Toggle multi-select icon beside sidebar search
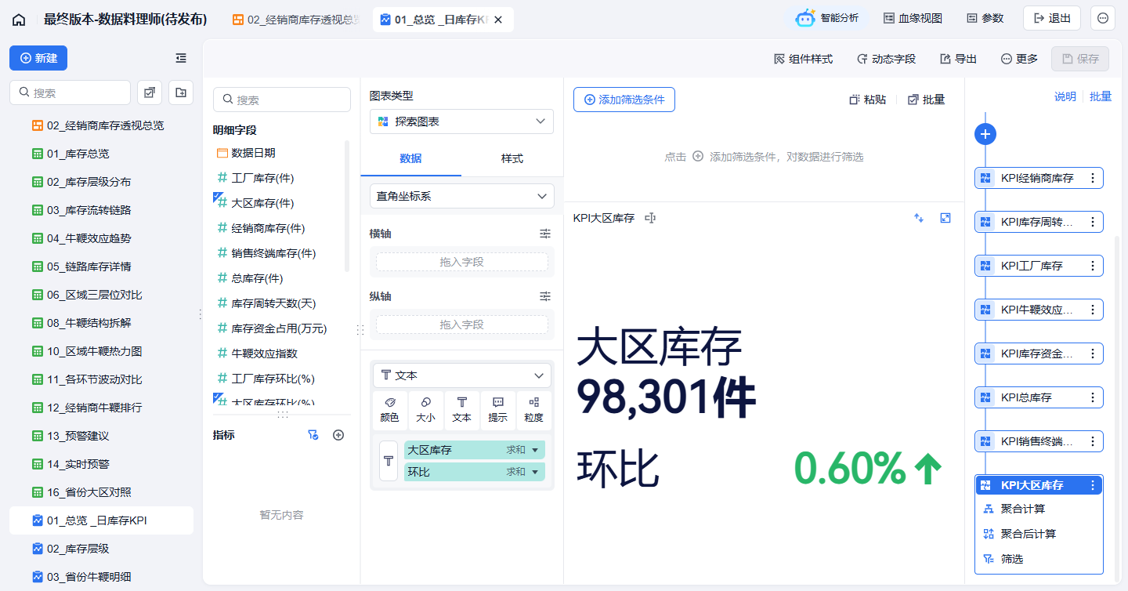 pos(150,92)
